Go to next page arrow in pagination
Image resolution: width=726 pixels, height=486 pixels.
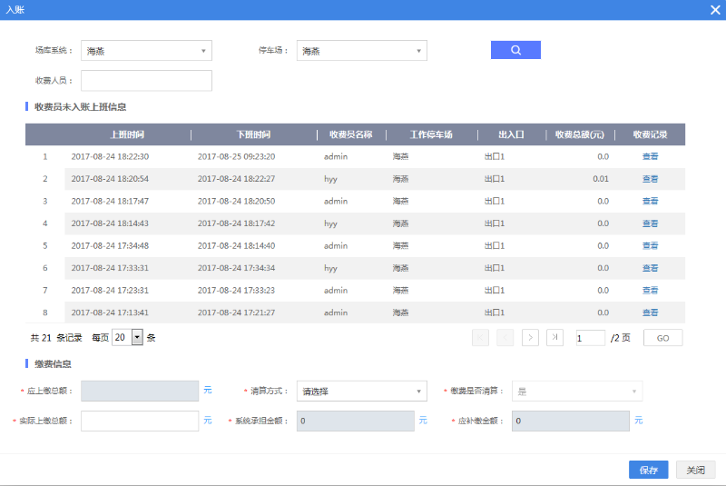pos(530,337)
